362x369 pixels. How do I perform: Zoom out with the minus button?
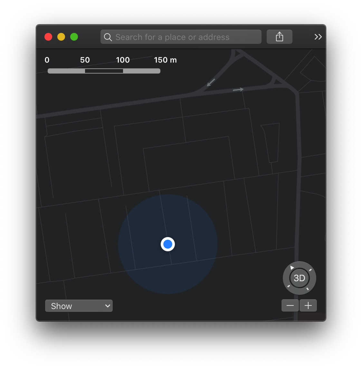tap(290, 305)
